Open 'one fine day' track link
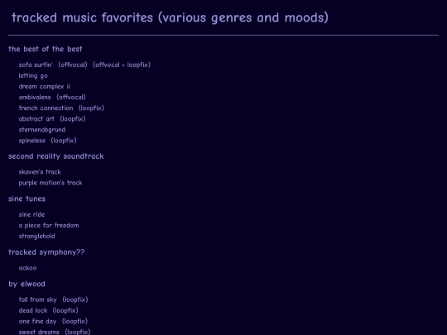This screenshot has height=335, width=447. click(x=37, y=321)
